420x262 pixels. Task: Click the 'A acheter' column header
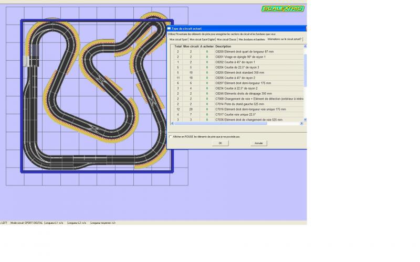207,46
